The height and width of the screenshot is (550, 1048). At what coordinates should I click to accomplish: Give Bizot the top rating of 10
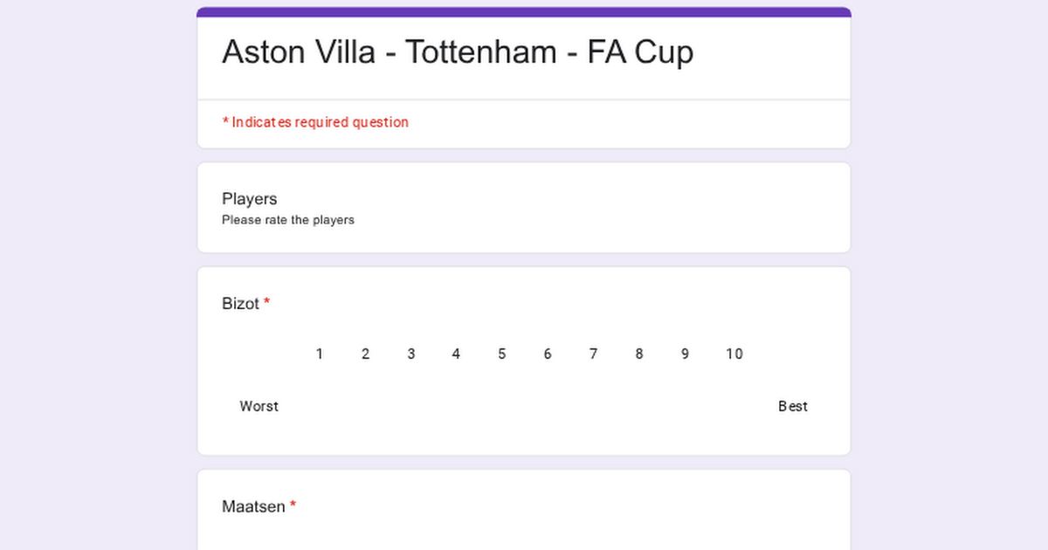(x=734, y=354)
